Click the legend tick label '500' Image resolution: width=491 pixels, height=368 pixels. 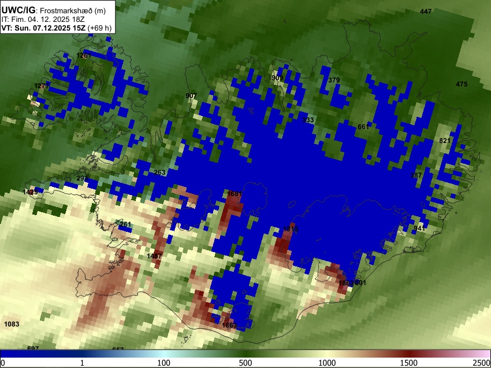(x=245, y=363)
